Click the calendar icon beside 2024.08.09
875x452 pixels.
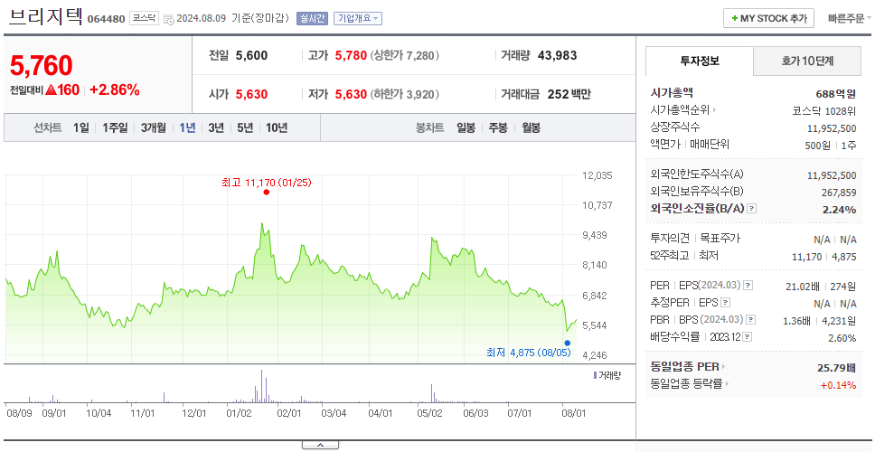tap(168, 19)
